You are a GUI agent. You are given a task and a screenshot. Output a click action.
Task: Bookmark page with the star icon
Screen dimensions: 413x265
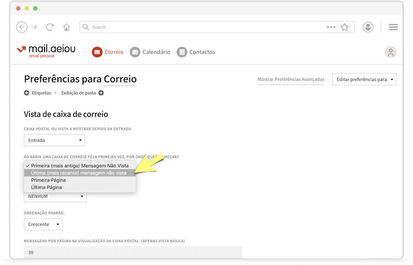[x=345, y=27]
